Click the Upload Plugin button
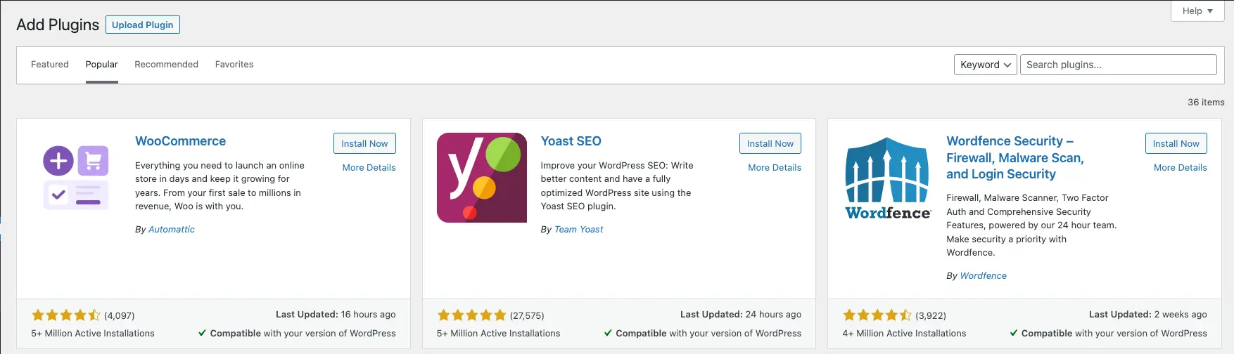Image resolution: width=1234 pixels, height=354 pixels. click(143, 25)
